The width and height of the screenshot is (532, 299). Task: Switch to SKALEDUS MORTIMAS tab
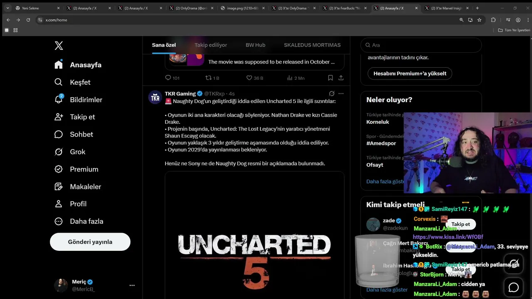point(312,45)
